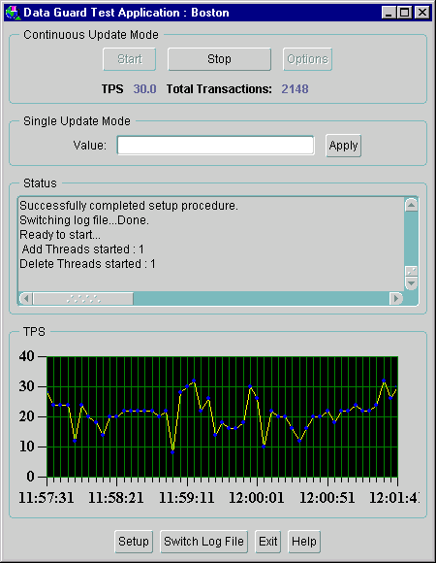Click the greyed Start button
This screenshot has width=436, height=563.
[x=129, y=59]
